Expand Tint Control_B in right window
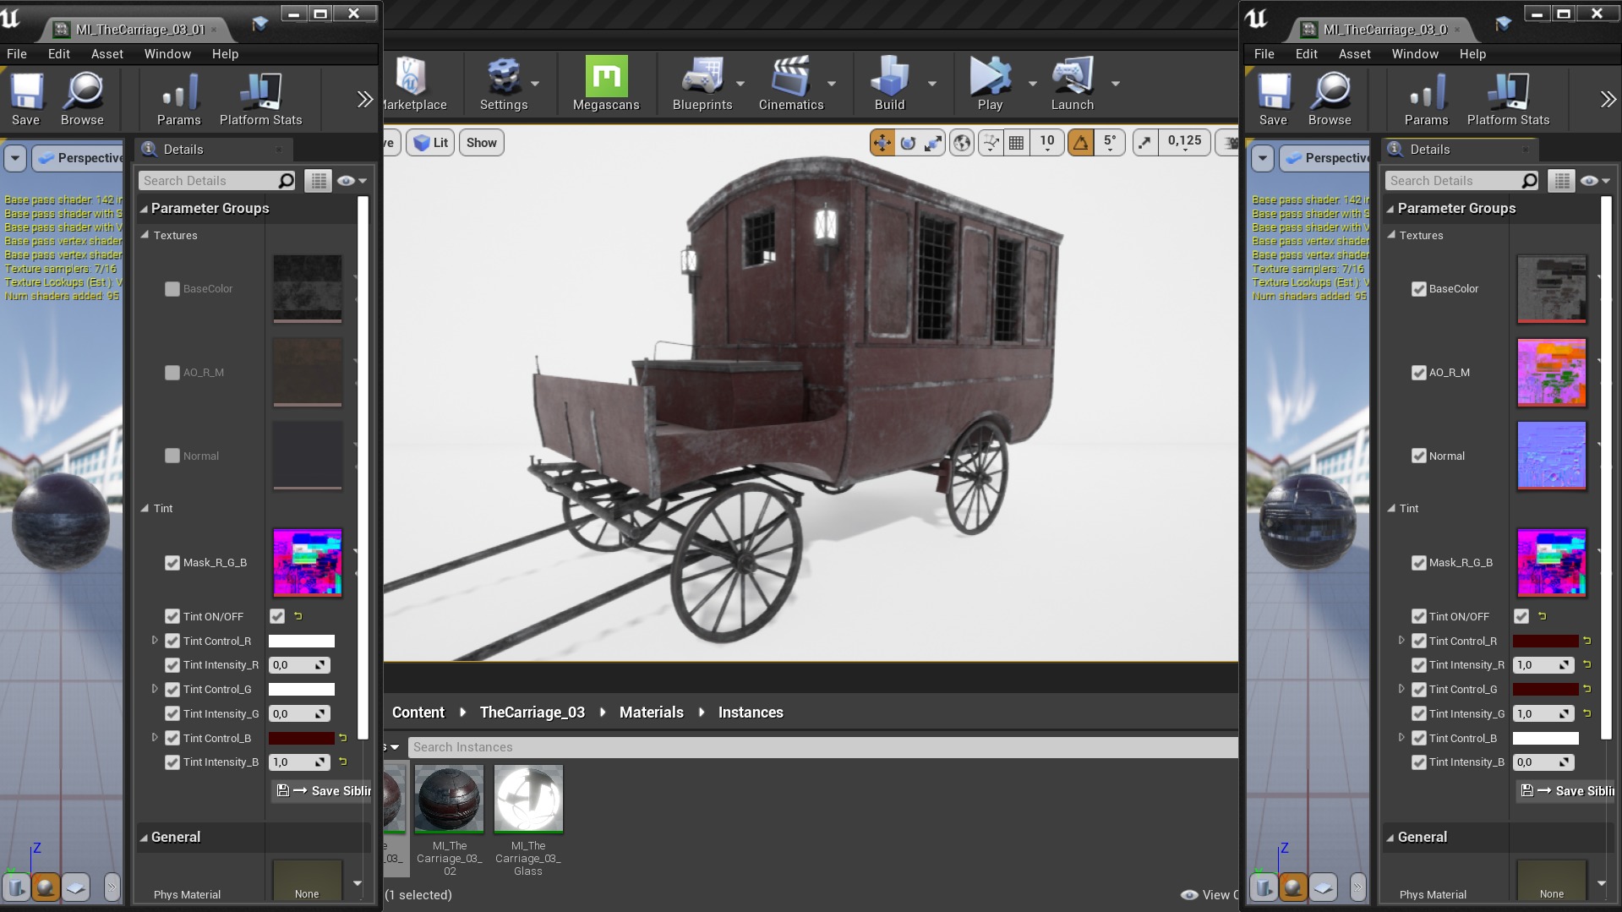This screenshot has width=1622, height=912. [1401, 738]
